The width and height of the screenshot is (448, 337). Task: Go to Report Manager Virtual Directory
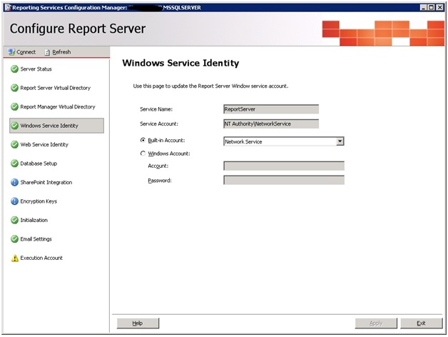point(58,106)
